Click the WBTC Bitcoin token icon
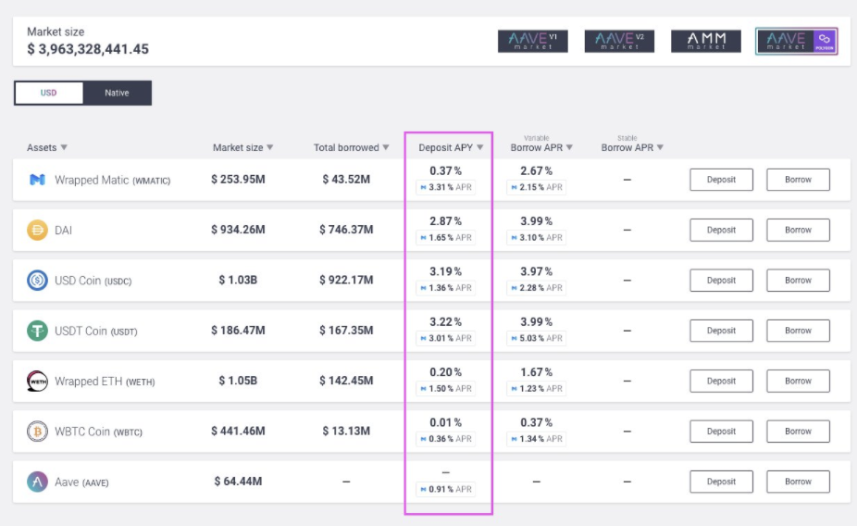The image size is (857, 526). 37,432
